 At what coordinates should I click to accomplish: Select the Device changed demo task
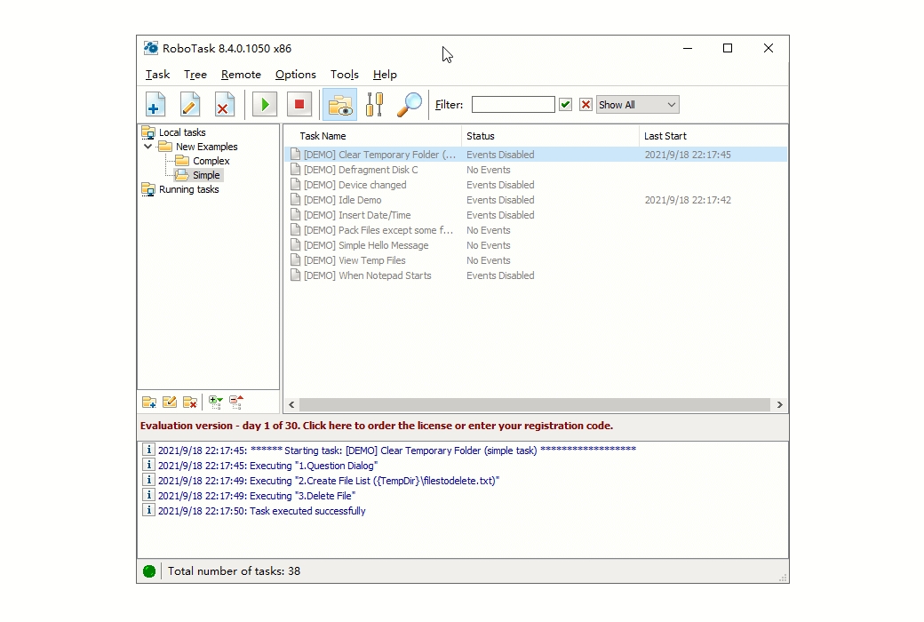(x=536, y=185)
